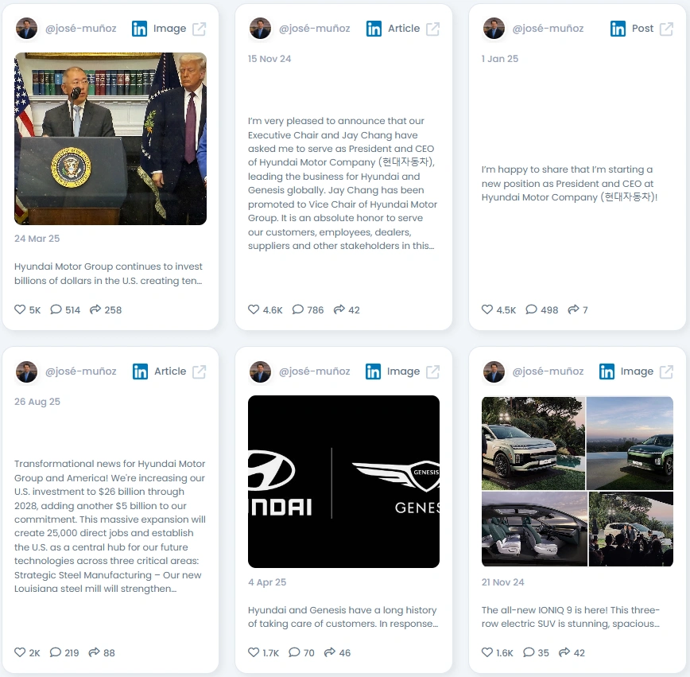This screenshot has width=690, height=677.
Task: Open the podium press conference photo
Action: (x=110, y=138)
